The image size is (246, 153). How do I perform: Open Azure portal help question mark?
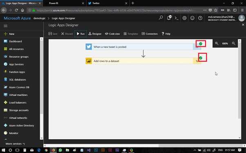[200, 18]
